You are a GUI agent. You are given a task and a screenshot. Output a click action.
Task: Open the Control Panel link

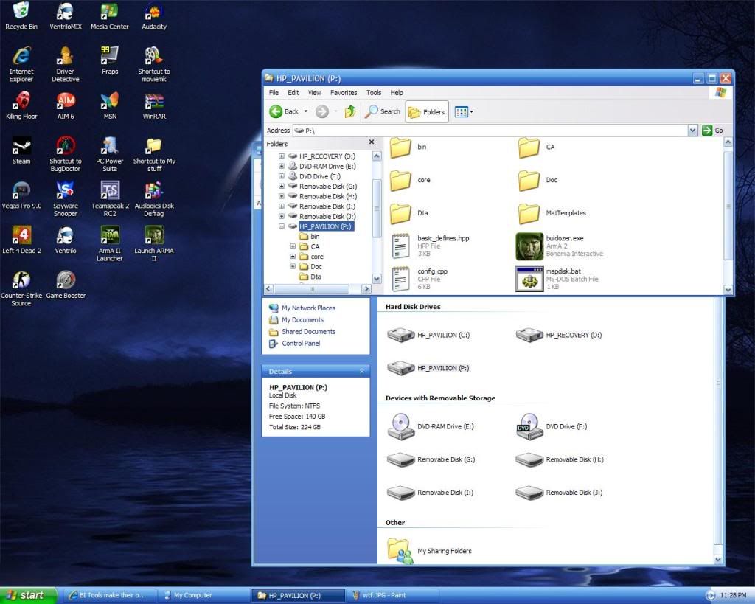(x=301, y=344)
